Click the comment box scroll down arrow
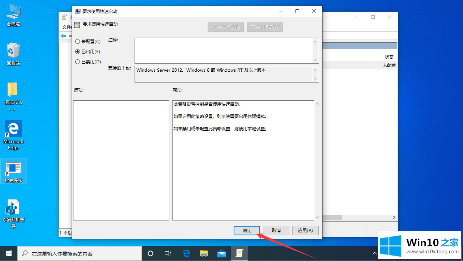This screenshot has width=463, height=261. [x=316, y=60]
